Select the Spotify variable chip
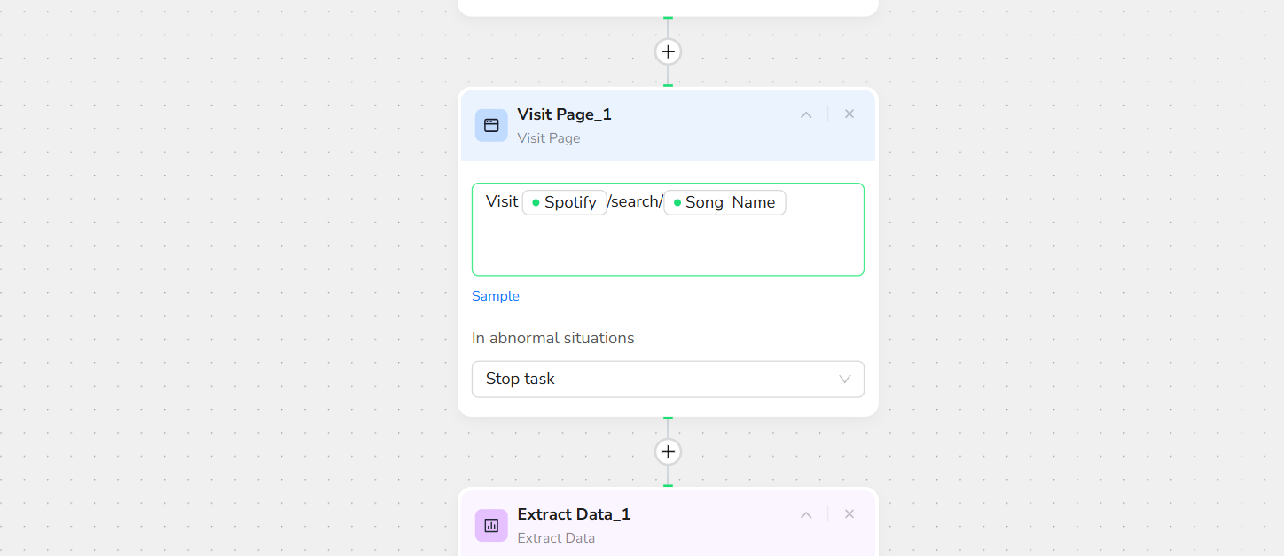Image resolution: width=1284 pixels, height=556 pixels. pos(565,202)
